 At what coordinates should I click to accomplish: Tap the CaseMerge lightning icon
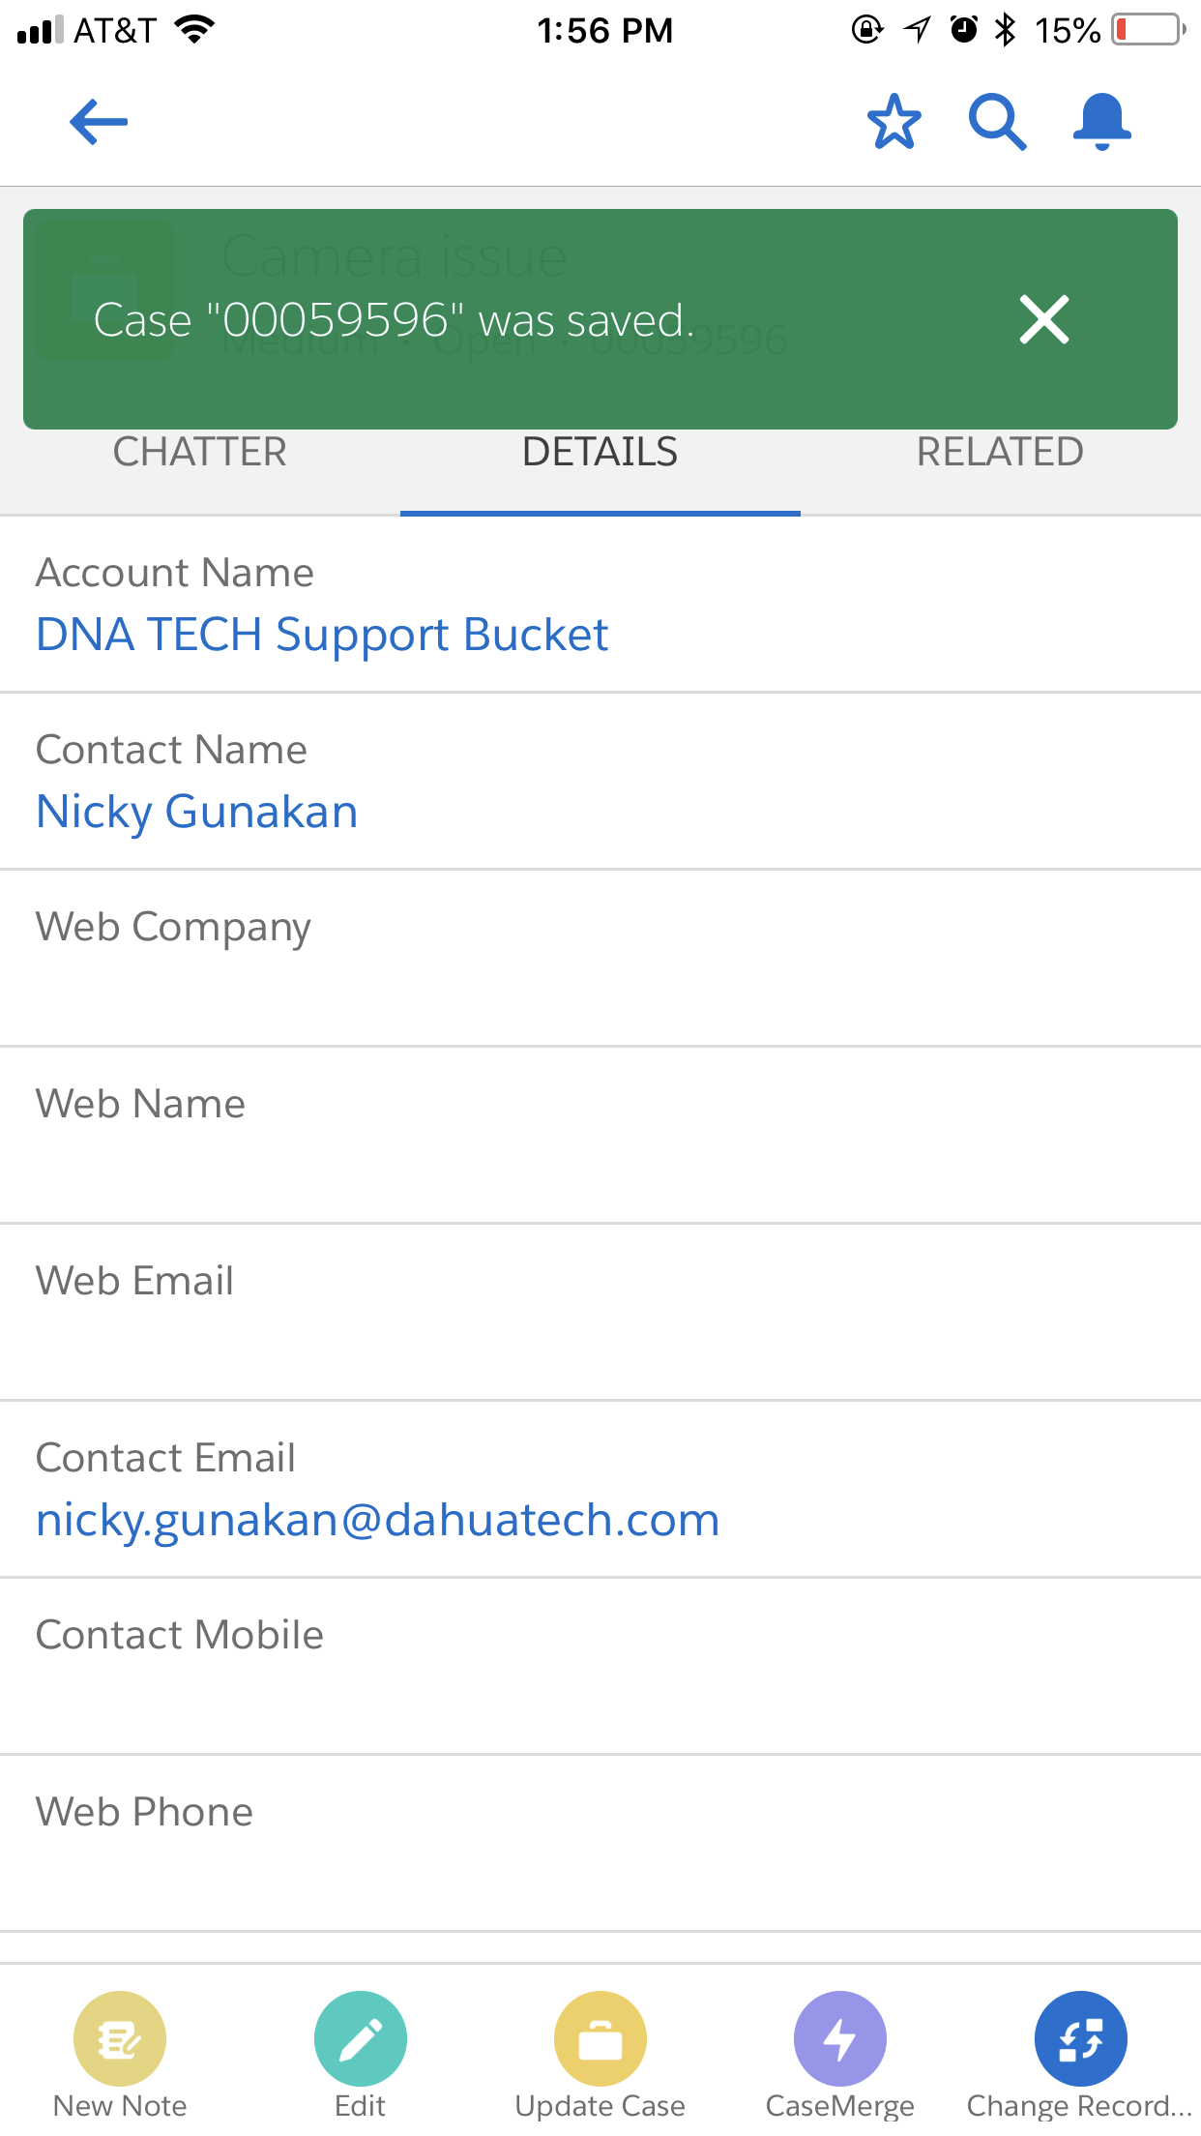tap(839, 2038)
